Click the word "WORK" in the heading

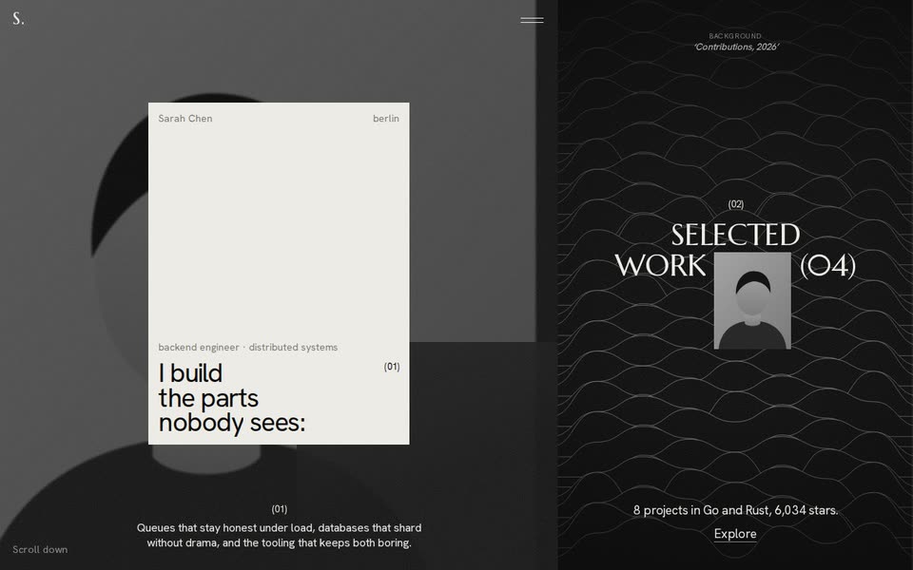tap(660, 266)
